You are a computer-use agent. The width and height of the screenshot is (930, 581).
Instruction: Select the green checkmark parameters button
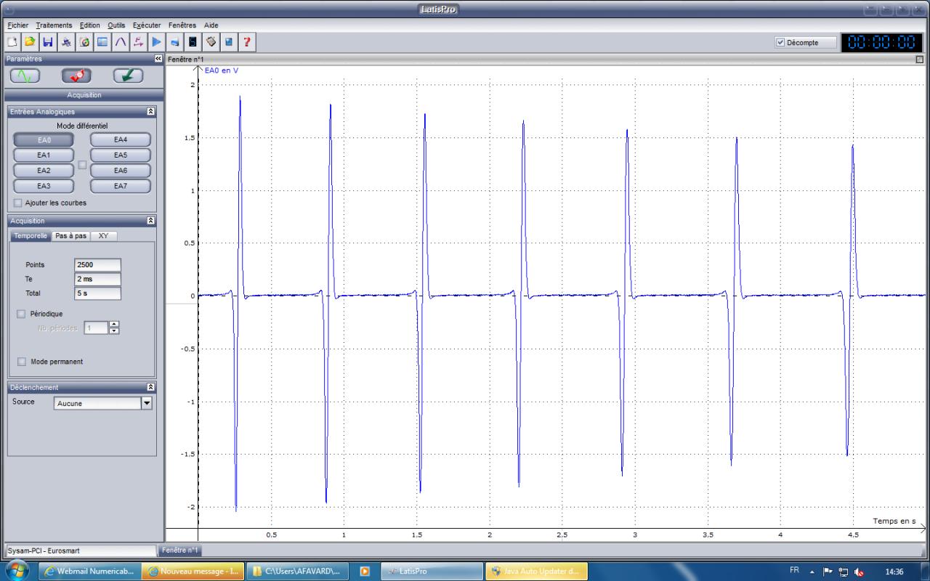pyautogui.click(x=128, y=76)
